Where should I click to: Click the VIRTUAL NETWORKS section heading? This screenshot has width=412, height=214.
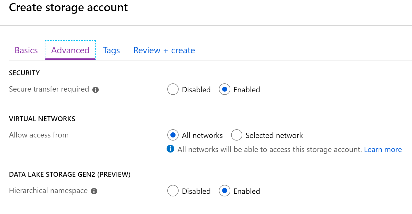(x=42, y=119)
